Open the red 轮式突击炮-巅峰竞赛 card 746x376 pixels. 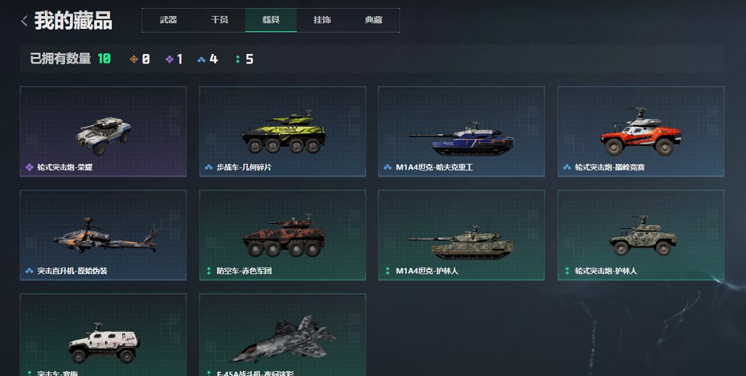641,131
